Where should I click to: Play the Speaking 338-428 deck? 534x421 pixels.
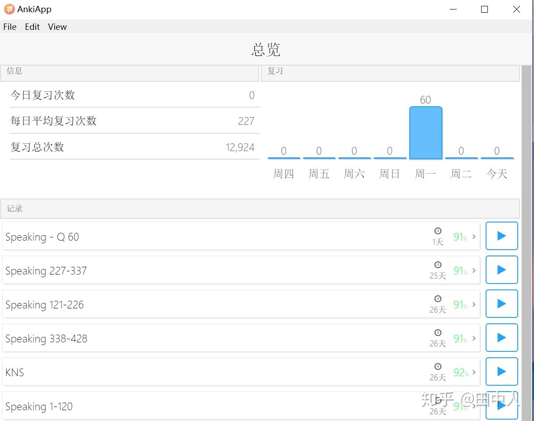tap(501, 337)
